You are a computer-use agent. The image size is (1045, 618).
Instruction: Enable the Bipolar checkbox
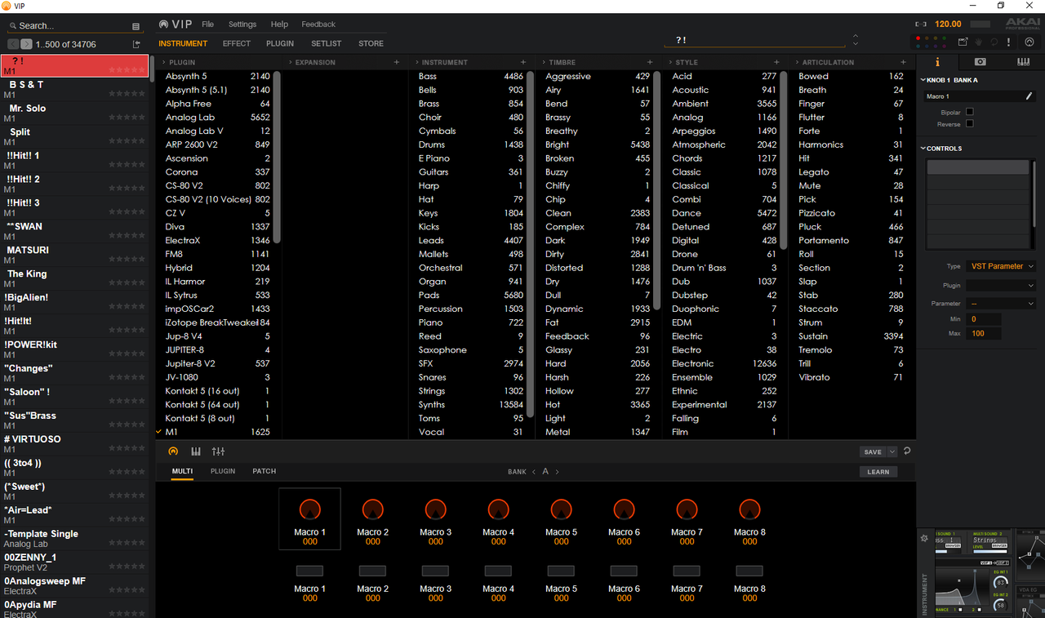(970, 112)
